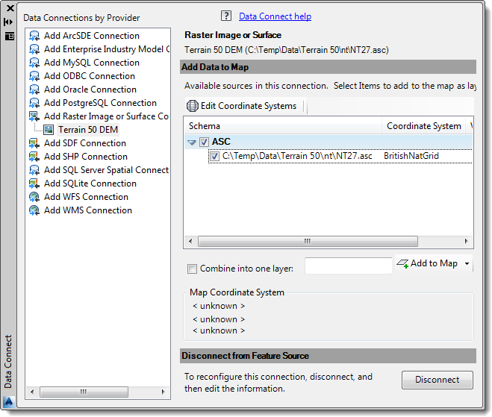Click the Add Oracle Connection icon

point(34,90)
